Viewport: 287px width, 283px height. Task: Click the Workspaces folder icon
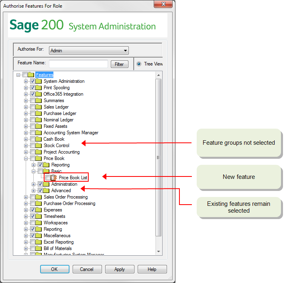(x=39, y=223)
